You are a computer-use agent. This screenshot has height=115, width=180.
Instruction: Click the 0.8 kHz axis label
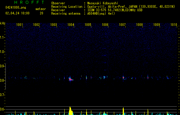(x=2, y=80)
